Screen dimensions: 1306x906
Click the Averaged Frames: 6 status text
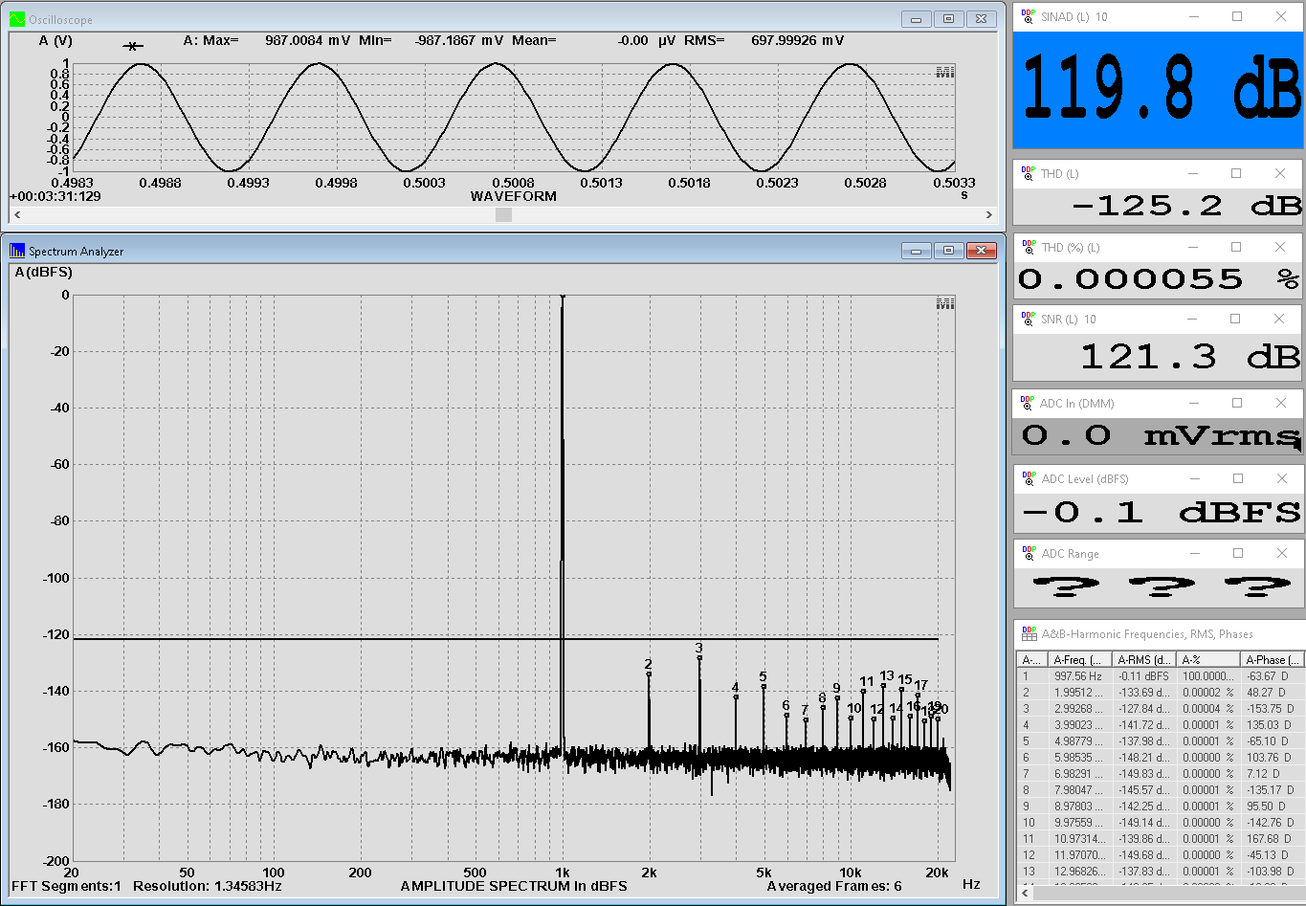tap(834, 886)
